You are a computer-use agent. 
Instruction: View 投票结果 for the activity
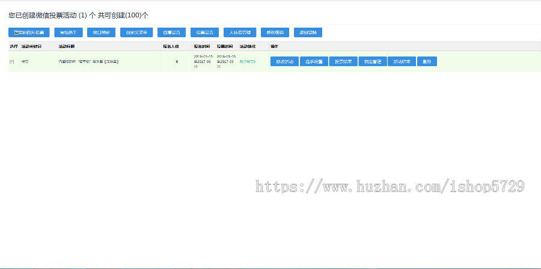point(343,62)
